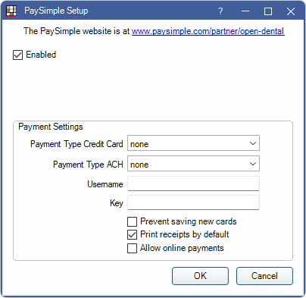Check Allow online payments option
Viewport: 306px width, 298px height.
pos(132,248)
